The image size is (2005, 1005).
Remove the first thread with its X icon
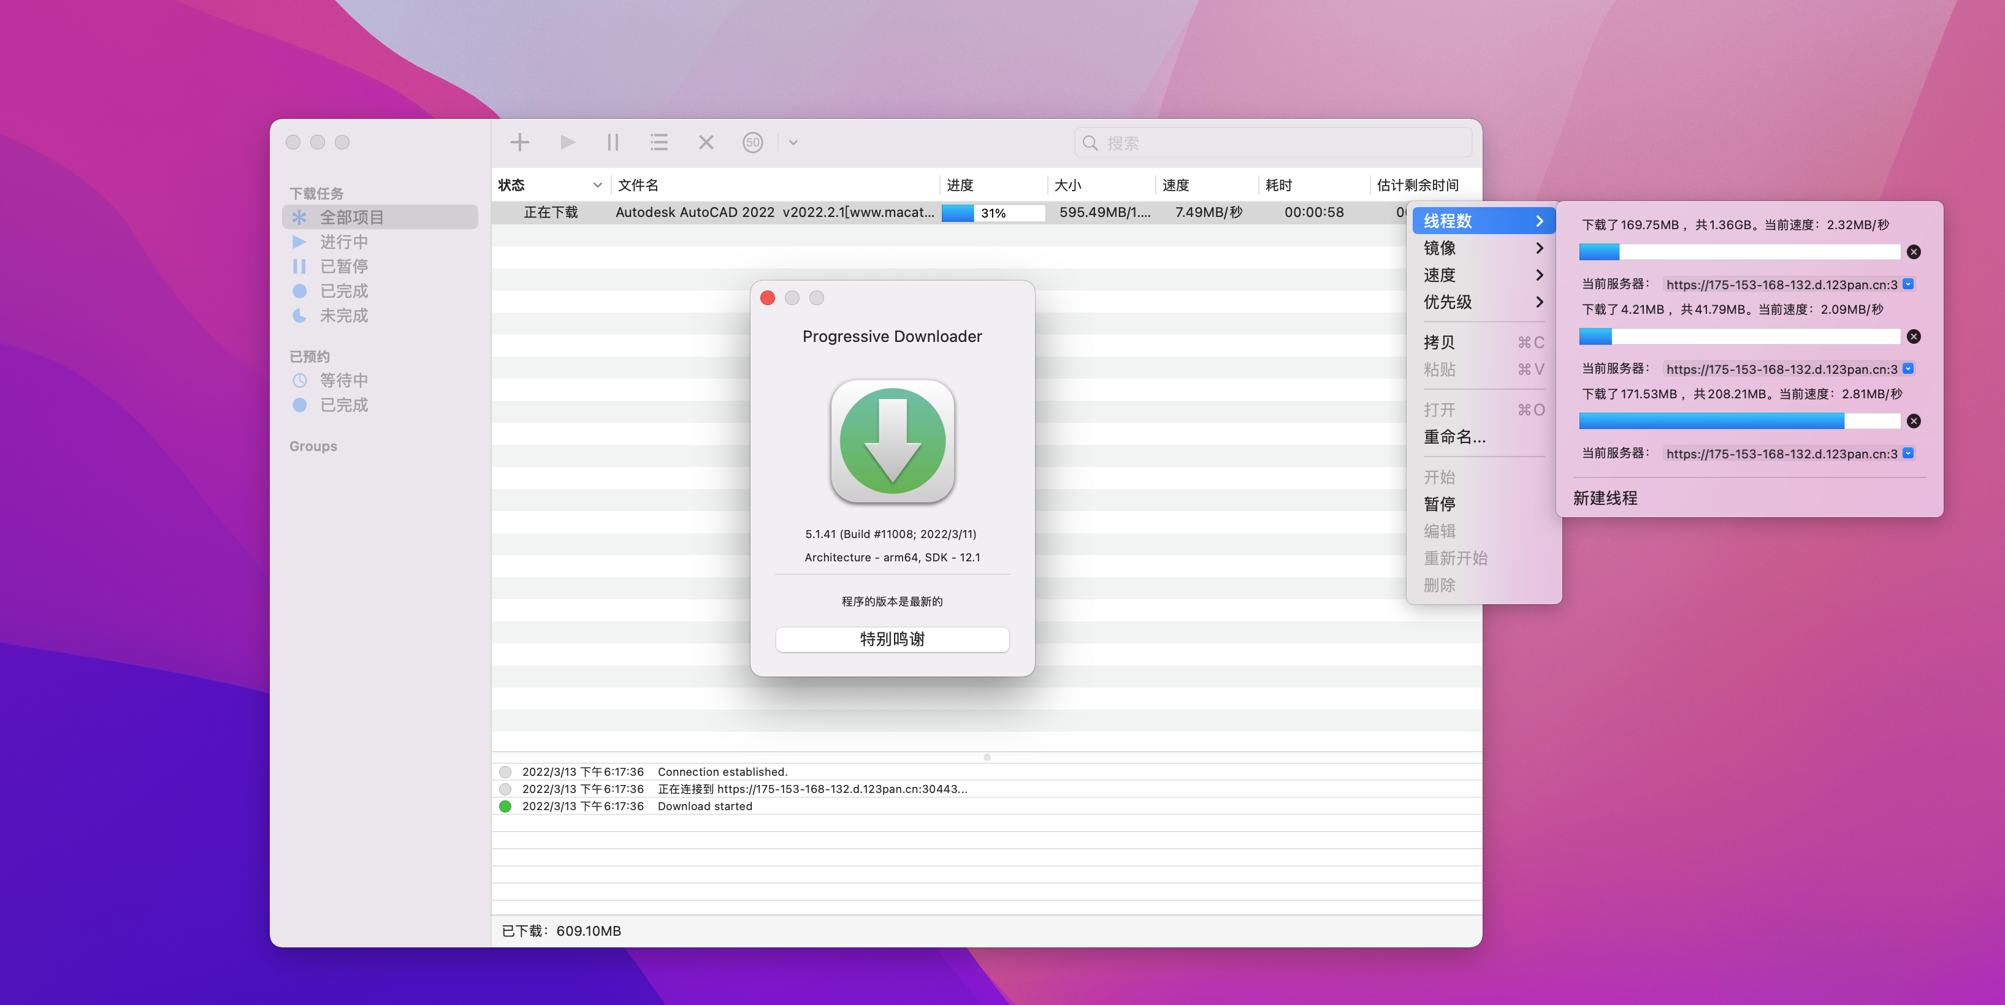tap(1914, 252)
